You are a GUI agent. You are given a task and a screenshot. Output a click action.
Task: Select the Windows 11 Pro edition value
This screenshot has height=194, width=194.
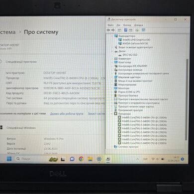point(54,139)
